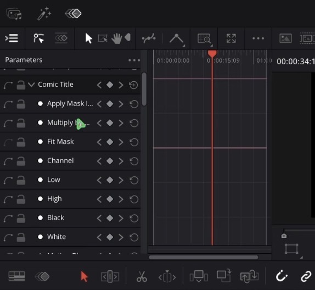The image size is (315, 290).
Task: Toggle the lock on Apply Mask Inverted
Action: (x=21, y=104)
